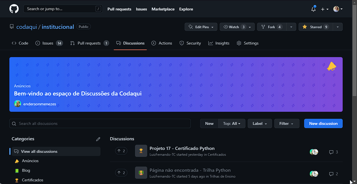357x184 pixels.
Task: Open the Actions tab
Action: (x=162, y=43)
